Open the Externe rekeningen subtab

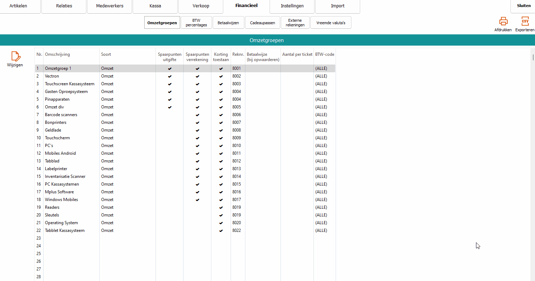295,23
